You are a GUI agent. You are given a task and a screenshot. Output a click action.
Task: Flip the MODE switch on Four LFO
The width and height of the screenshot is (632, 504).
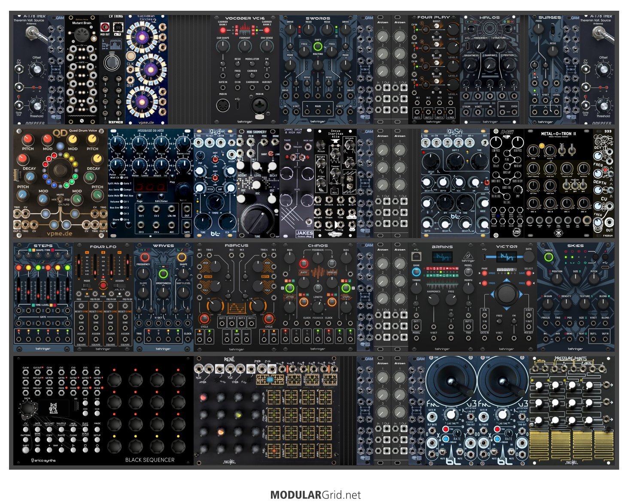[87, 285]
